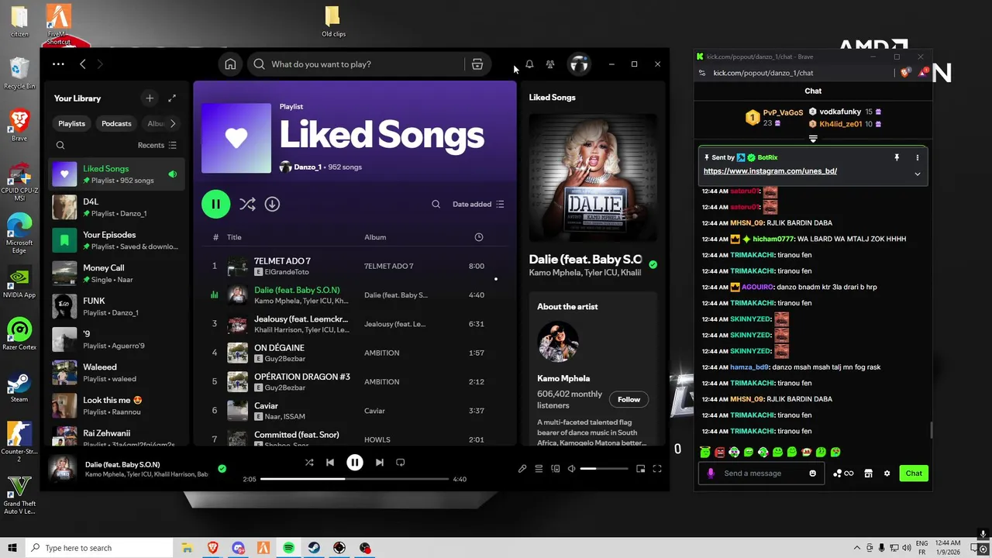Image resolution: width=992 pixels, height=558 pixels.
Task: Mute the Spotify volume speaker icon
Action: point(571,468)
